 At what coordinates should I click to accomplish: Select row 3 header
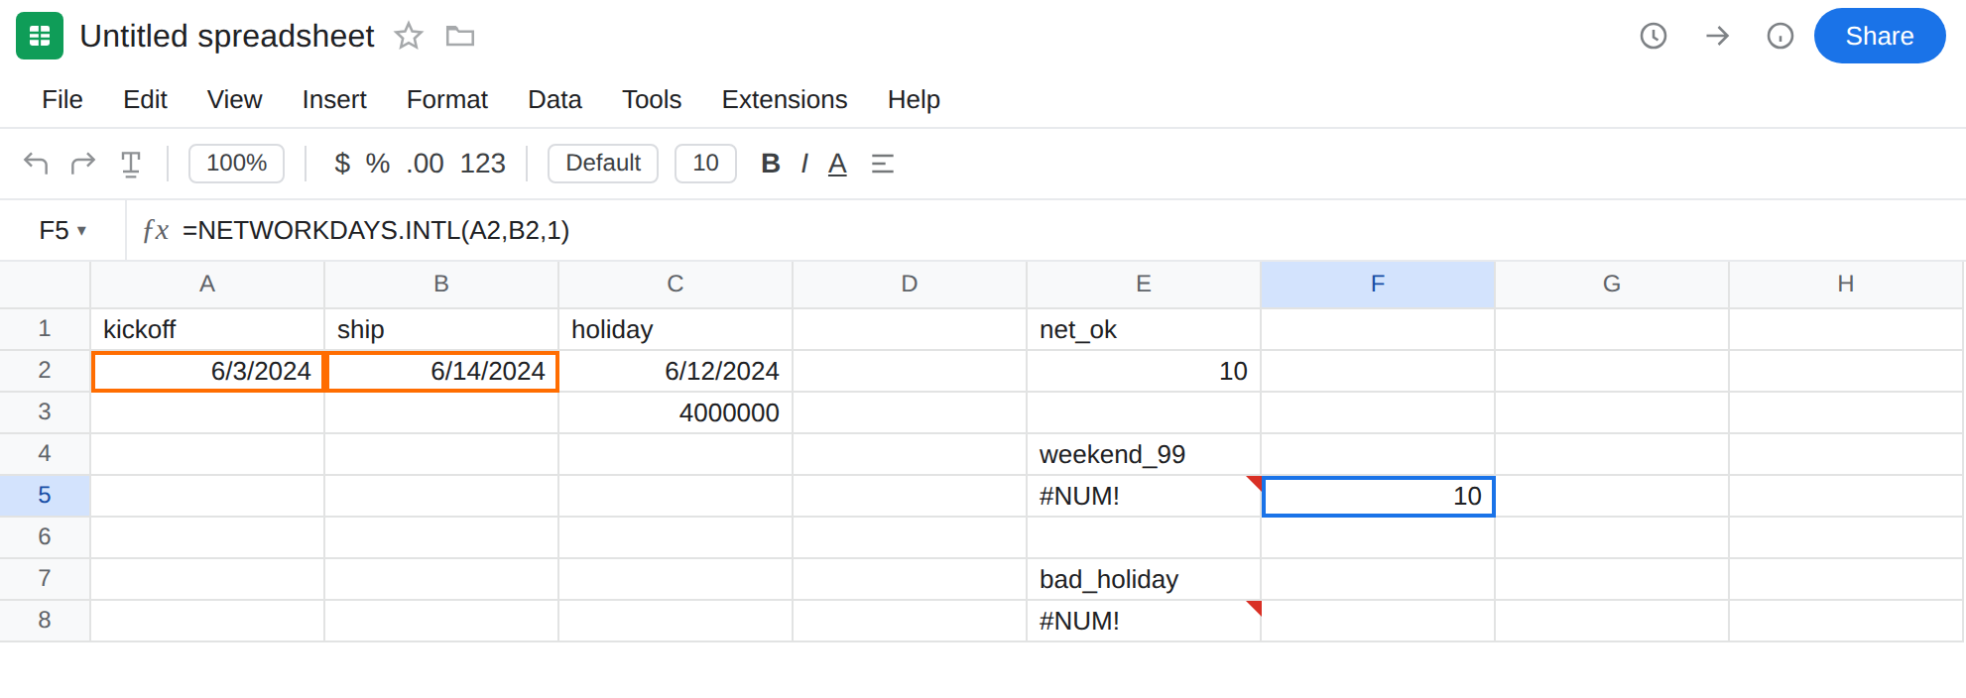click(45, 411)
